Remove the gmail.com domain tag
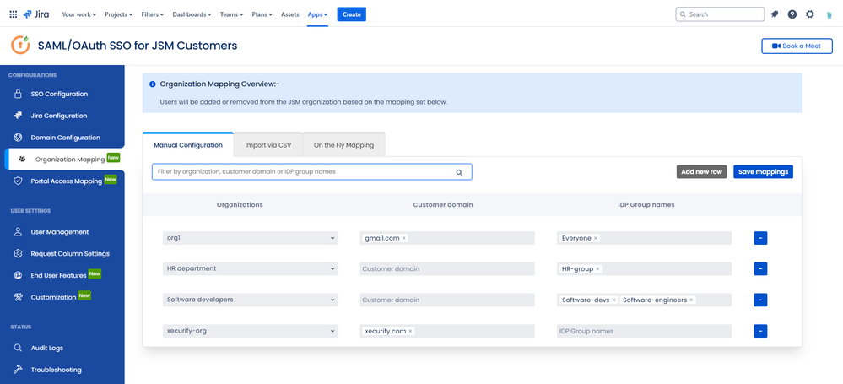The image size is (843, 384). [x=404, y=238]
